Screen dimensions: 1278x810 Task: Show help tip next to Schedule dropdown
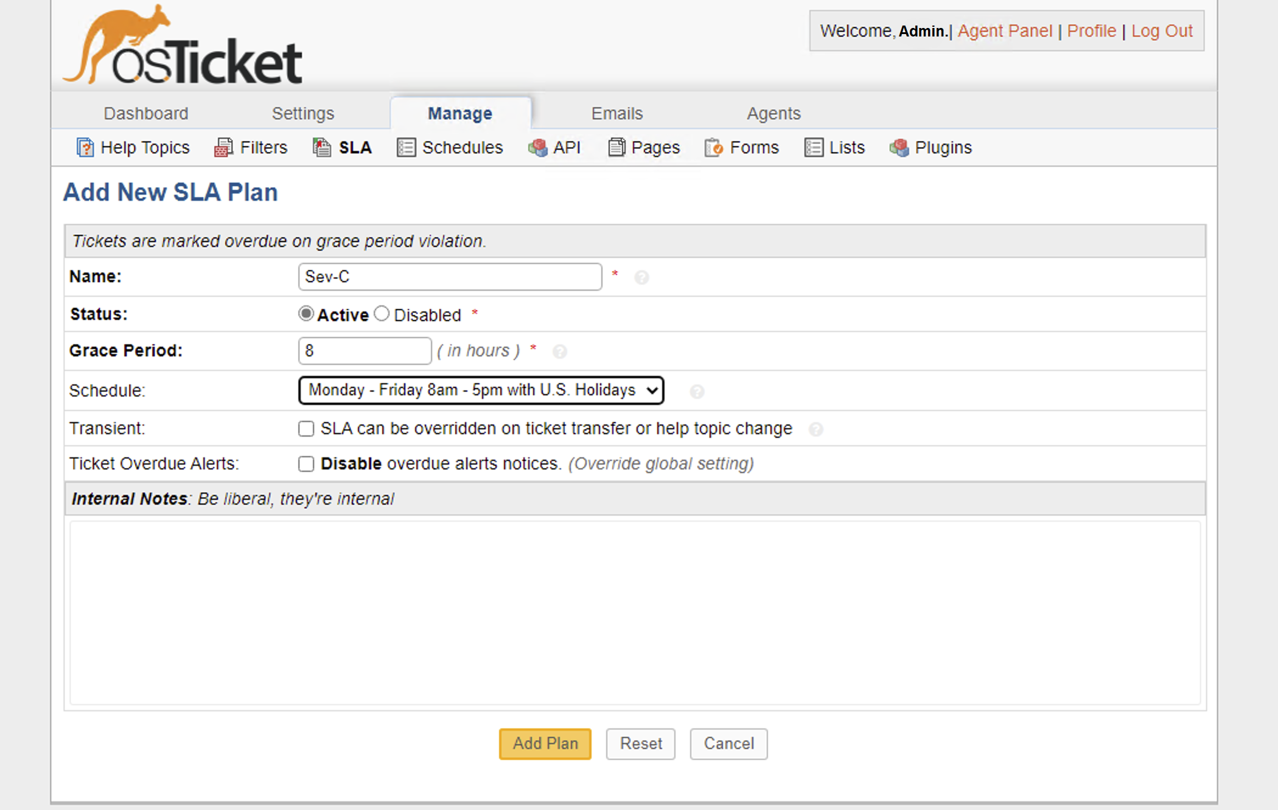click(697, 392)
